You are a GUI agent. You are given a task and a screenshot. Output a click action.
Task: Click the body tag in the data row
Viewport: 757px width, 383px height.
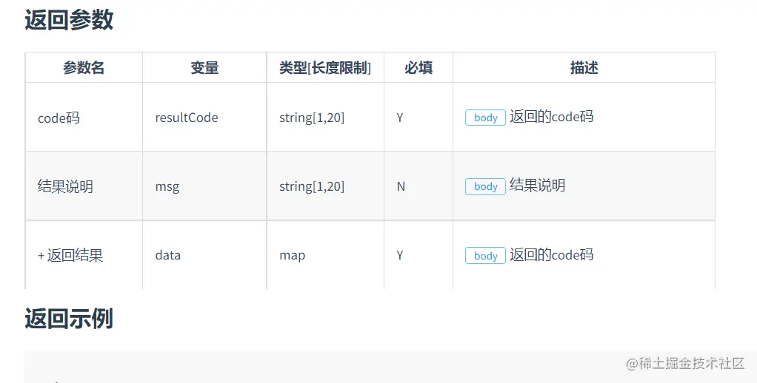tap(485, 256)
